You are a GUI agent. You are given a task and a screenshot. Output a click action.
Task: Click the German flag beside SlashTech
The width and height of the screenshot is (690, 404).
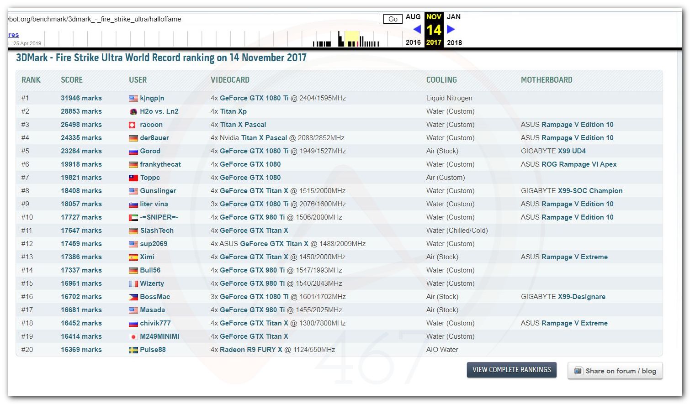(x=133, y=231)
